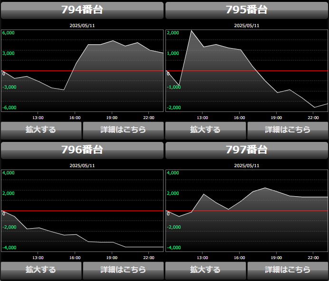Click the 13:00 time label under 797番台 graph
Viewport: 329px width, 281px height.
[x=203, y=258]
